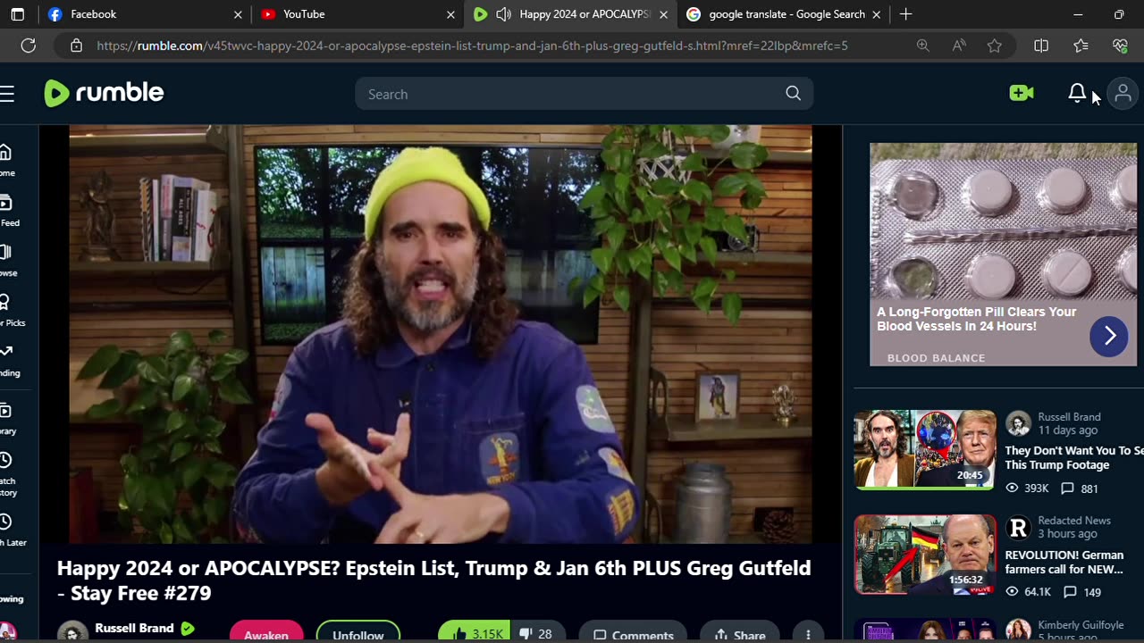The height and width of the screenshot is (643, 1144).
Task: Click the main video player
Action: (441, 334)
